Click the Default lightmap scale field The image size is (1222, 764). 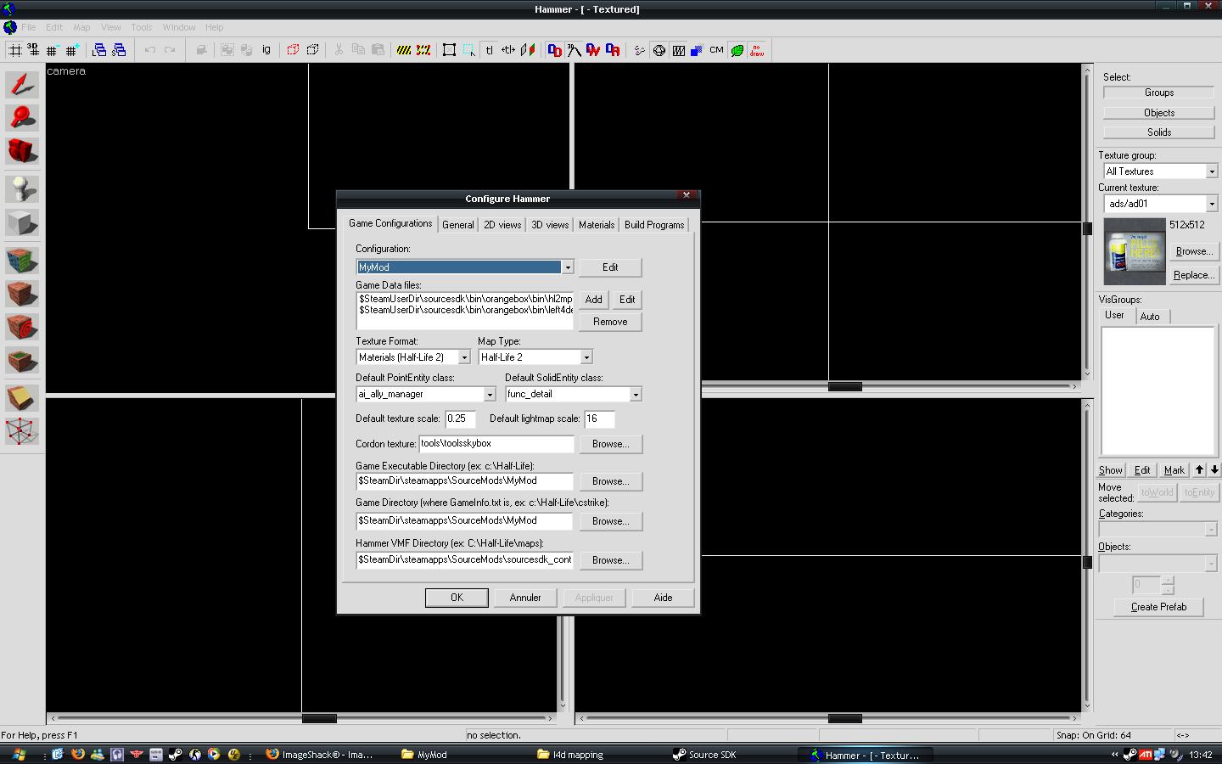599,419
